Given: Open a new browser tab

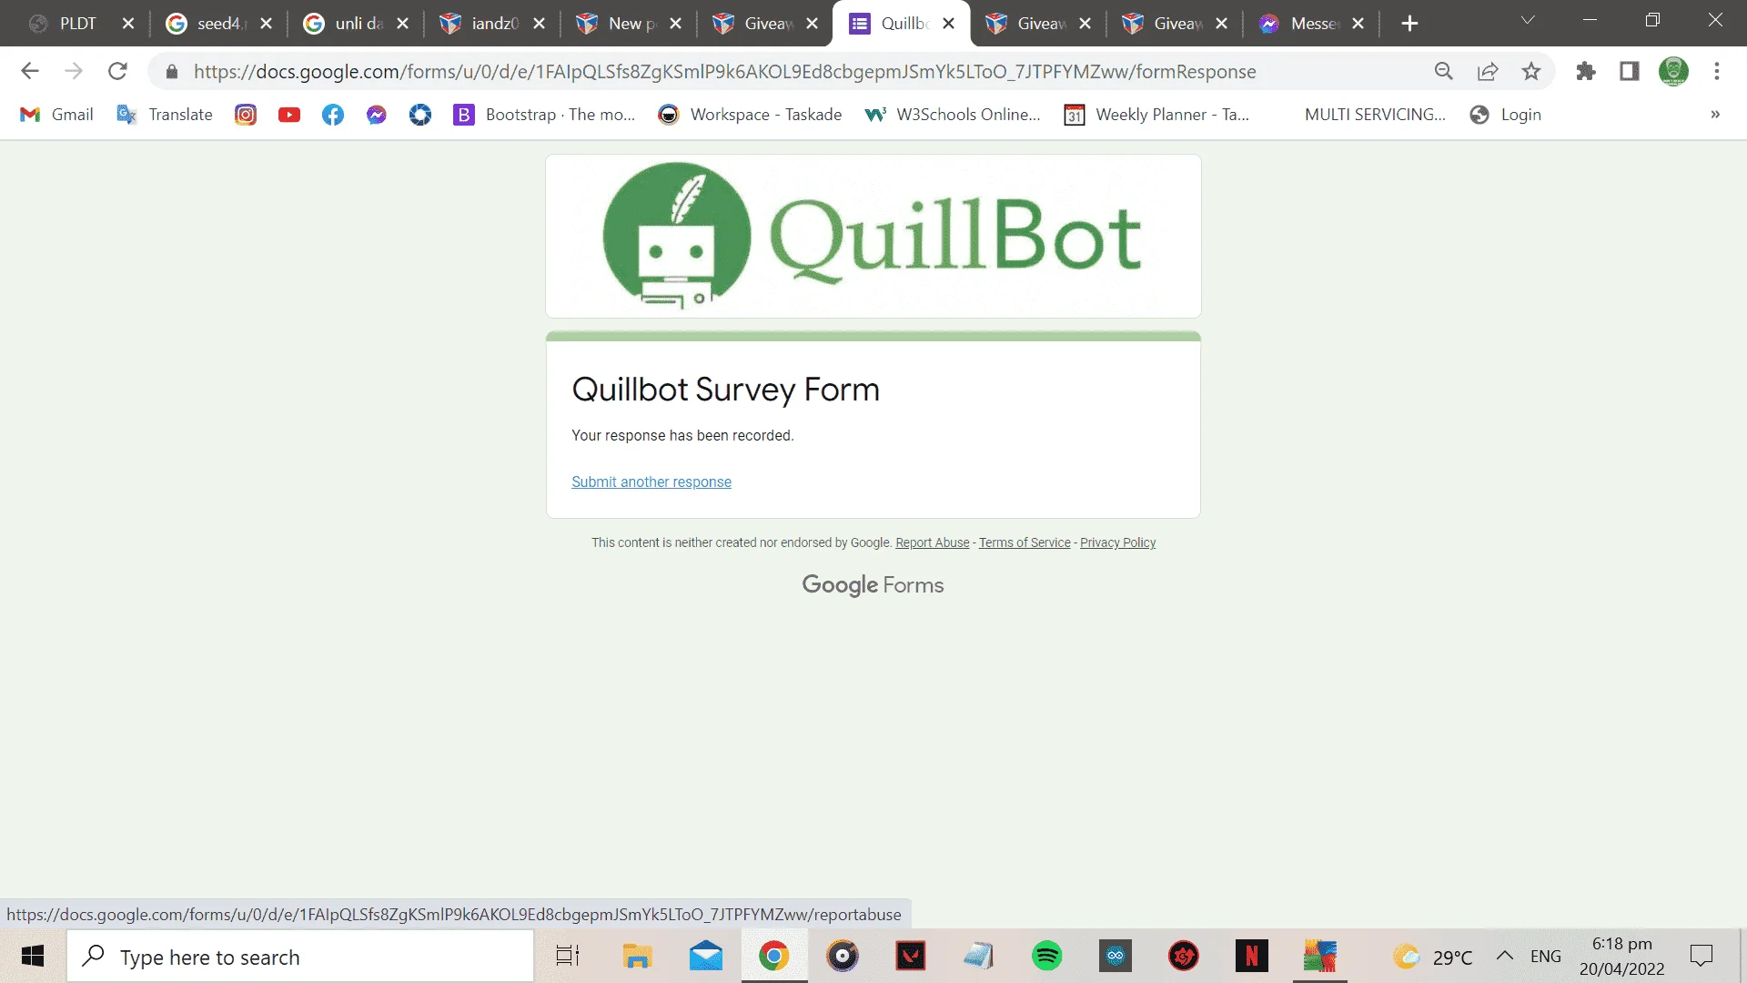Looking at the screenshot, I should tap(1409, 24).
